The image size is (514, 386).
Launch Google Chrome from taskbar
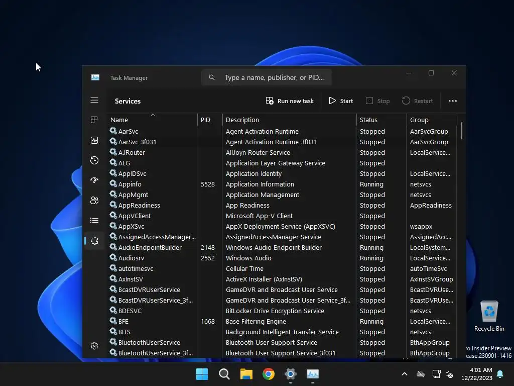269,374
